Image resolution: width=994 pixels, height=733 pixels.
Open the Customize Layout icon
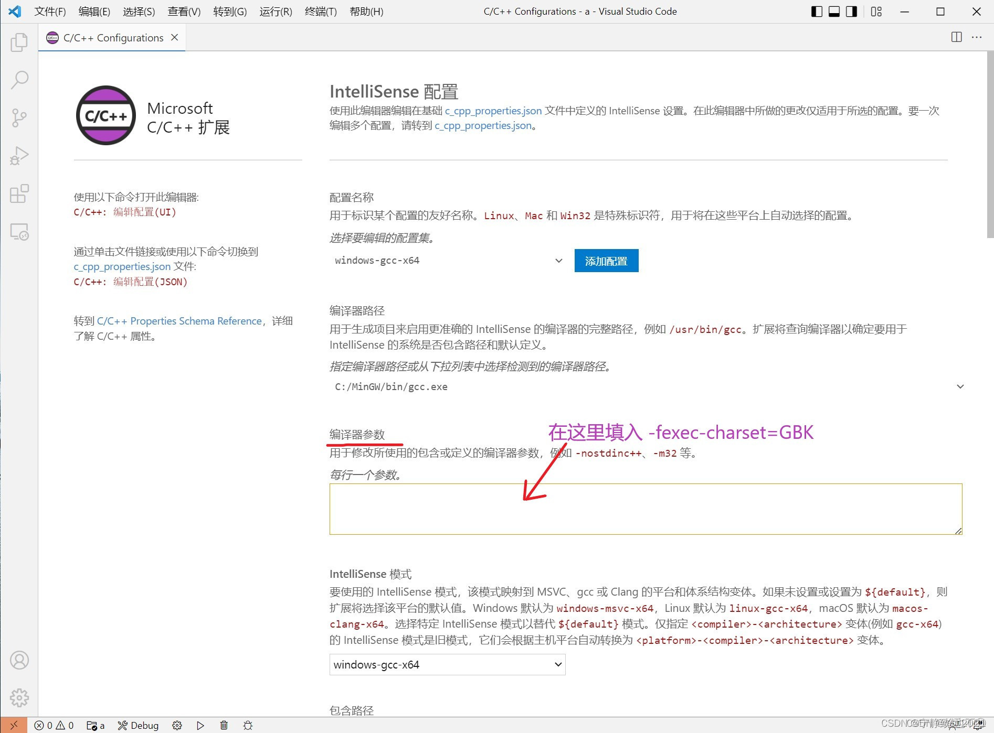pyautogui.click(x=876, y=12)
